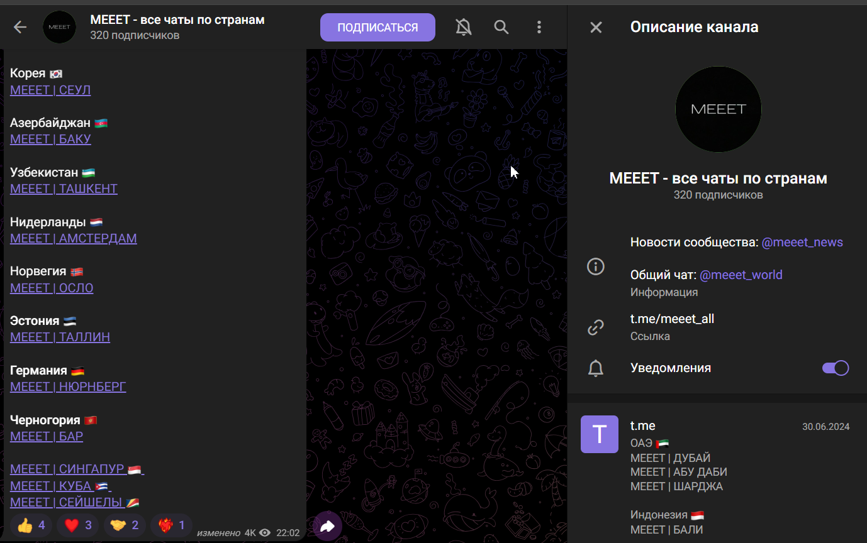Click the info circle icon
Viewport: 867px width, 543px height.
[x=595, y=266]
